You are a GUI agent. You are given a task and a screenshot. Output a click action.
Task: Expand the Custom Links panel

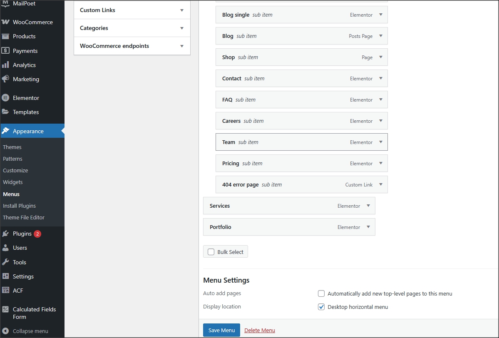click(x=182, y=10)
